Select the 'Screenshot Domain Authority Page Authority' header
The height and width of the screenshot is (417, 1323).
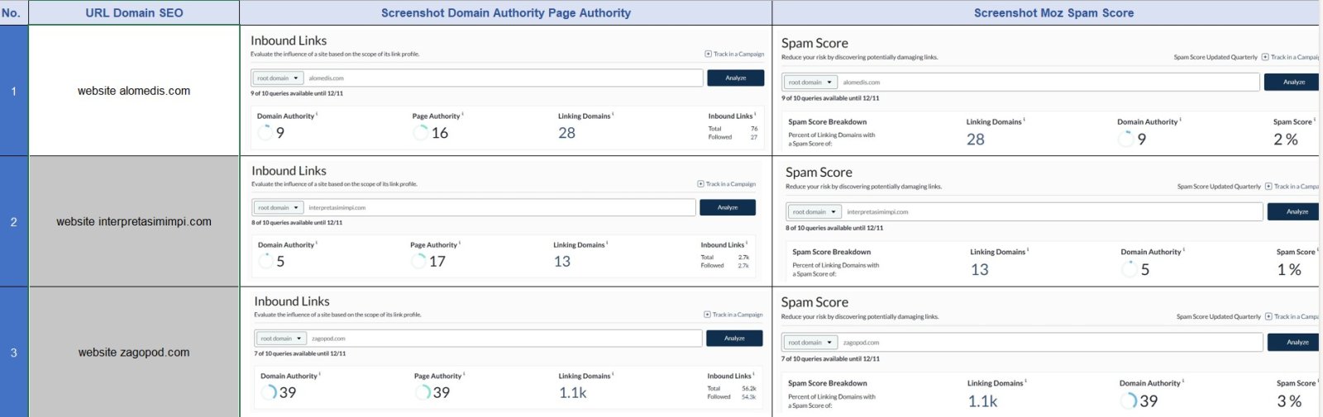click(x=506, y=12)
